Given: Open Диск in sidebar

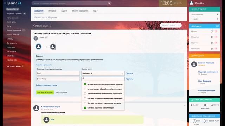Looking at the screenshot, I should tap(8, 26).
